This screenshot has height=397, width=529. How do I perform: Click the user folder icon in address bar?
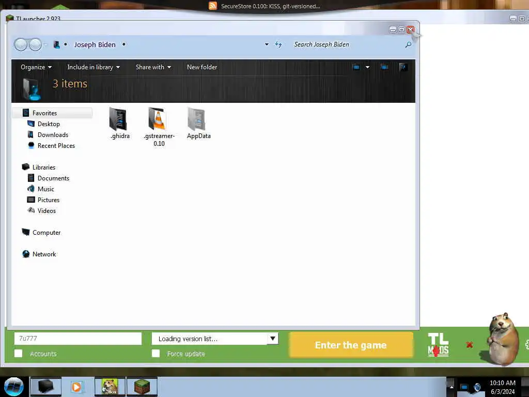click(x=57, y=44)
